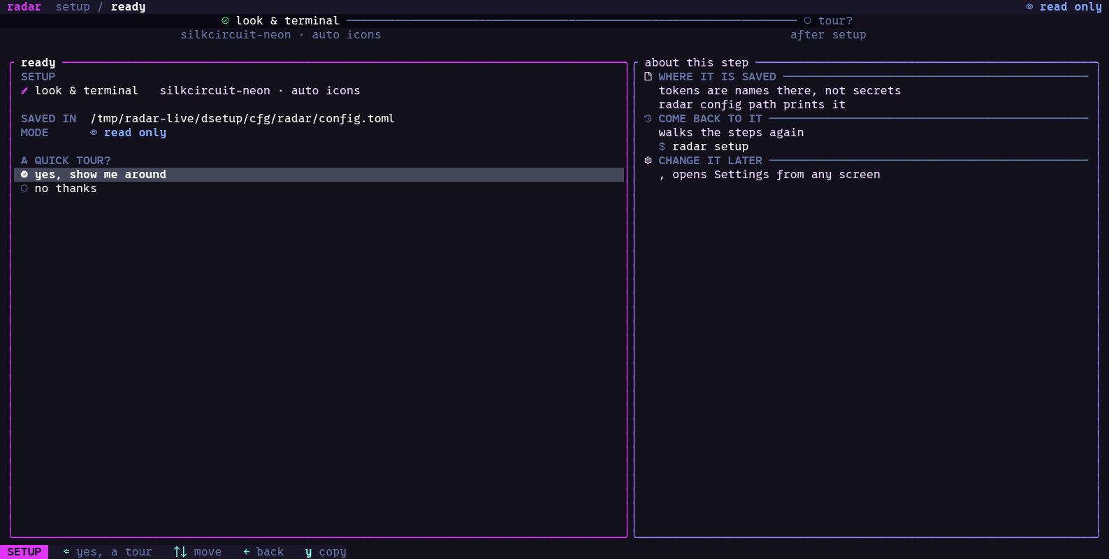This screenshot has width=1109, height=559.
Task: Click ', opens Settings from any screen' line
Action: [x=769, y=175]
